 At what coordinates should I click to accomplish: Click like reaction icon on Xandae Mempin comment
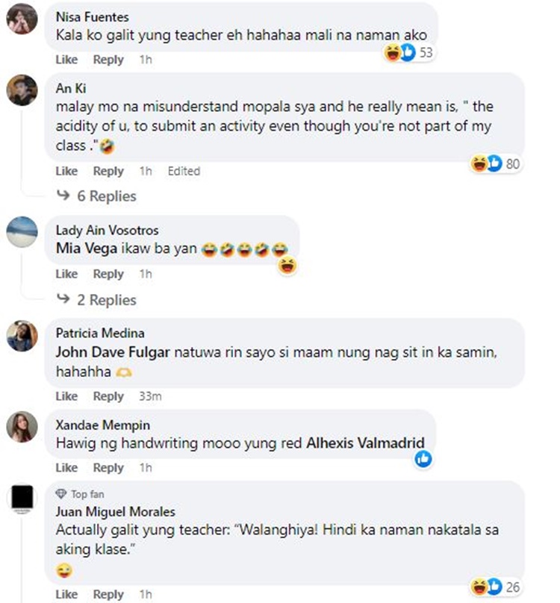tap(423, 459)
